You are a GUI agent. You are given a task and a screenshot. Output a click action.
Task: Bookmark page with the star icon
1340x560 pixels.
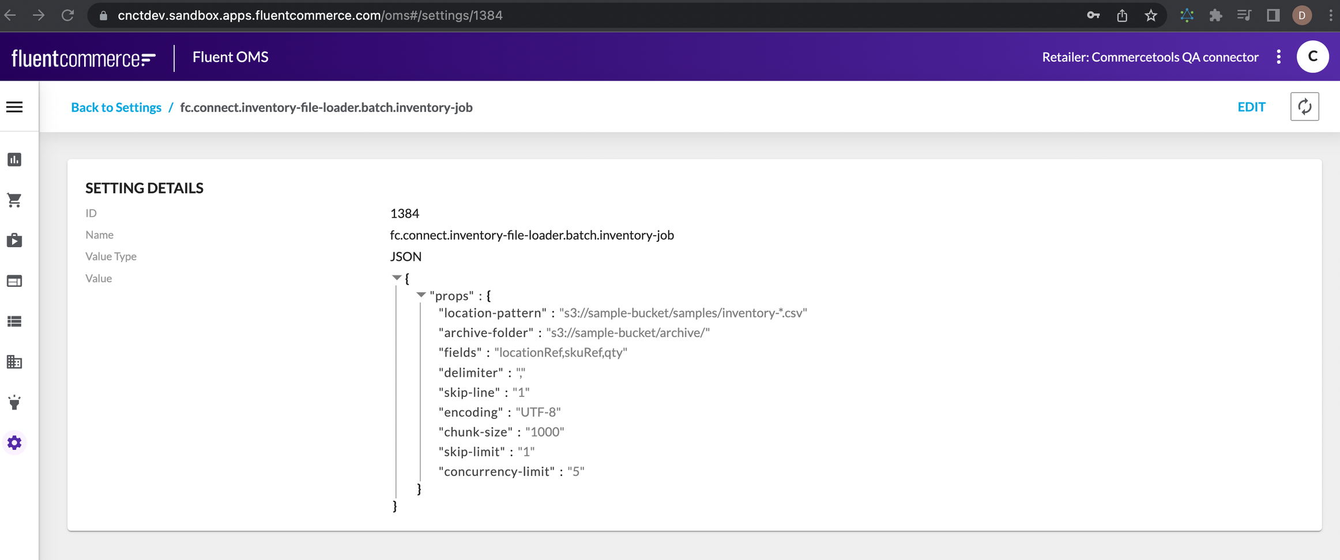(1151, 16)
